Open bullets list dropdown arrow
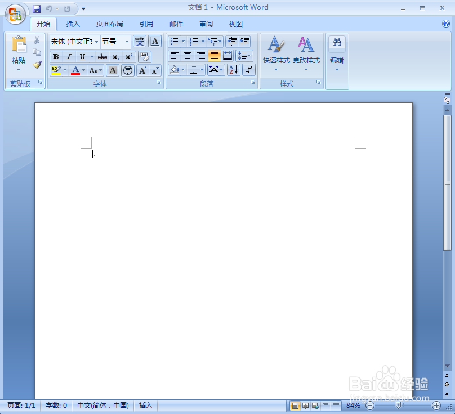The width and height of the screenshot is (455, 414). pos(183,42)
